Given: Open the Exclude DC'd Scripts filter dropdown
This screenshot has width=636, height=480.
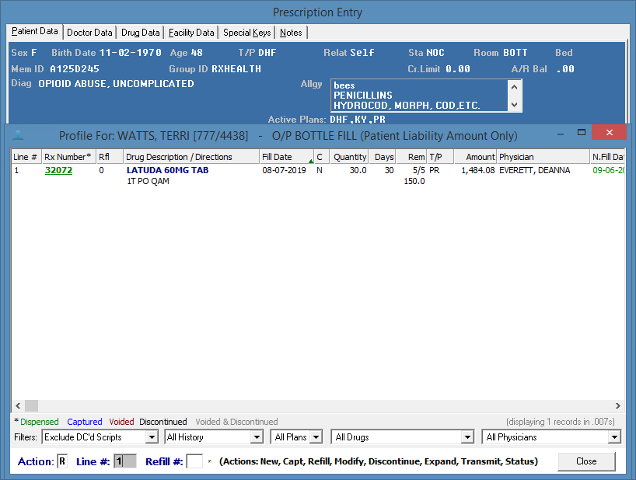Looking at the screenshot, I should pyautogui.click(x=152, y=437).
